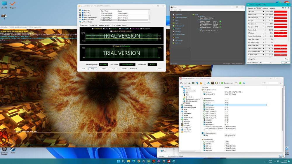
Task: Click the AIDA64 icon on the taskbar
Action: 168,161
